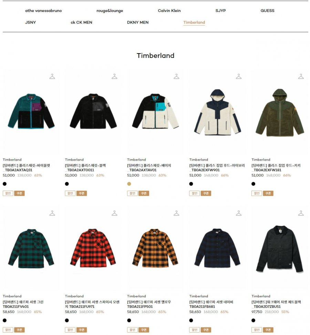Select black swatch under TB0A2AXTAQ31 jacket
The image size is (310, 335).
point(5,184)
